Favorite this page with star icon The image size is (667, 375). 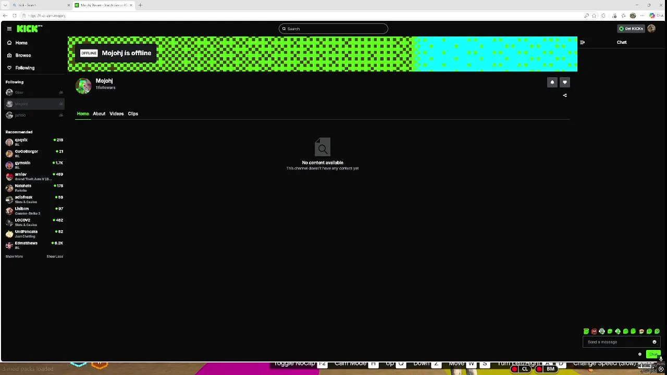594,16
